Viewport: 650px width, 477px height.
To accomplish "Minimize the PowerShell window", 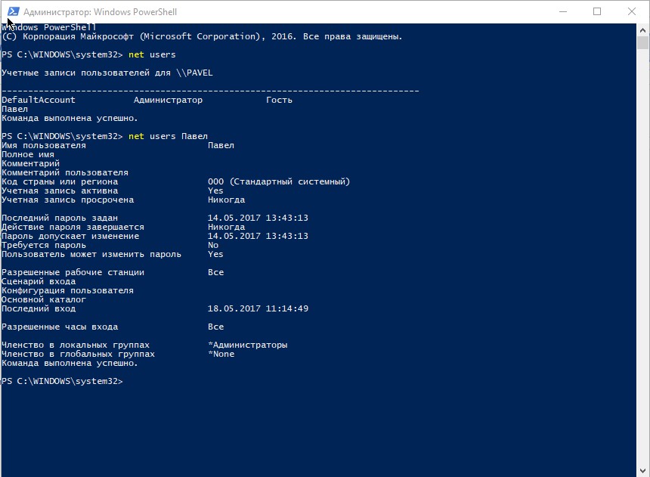I will 562,12.
